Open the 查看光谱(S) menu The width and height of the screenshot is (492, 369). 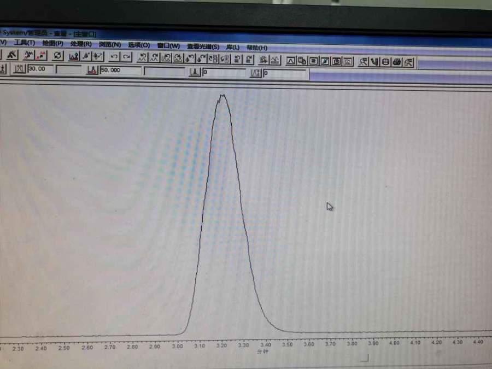203,47
